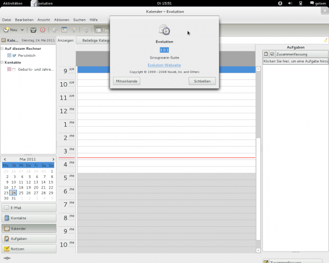Click the volume icon in top panel
The width and height of the screenshot is (329, 263).
click(x=290, y=3)
